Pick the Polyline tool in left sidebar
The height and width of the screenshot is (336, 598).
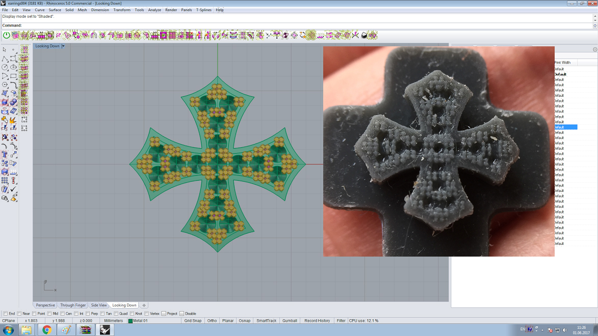pyautogui.click(x=5, y=59)
